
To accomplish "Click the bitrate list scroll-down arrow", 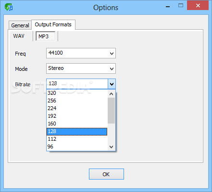I will [112, 147].
